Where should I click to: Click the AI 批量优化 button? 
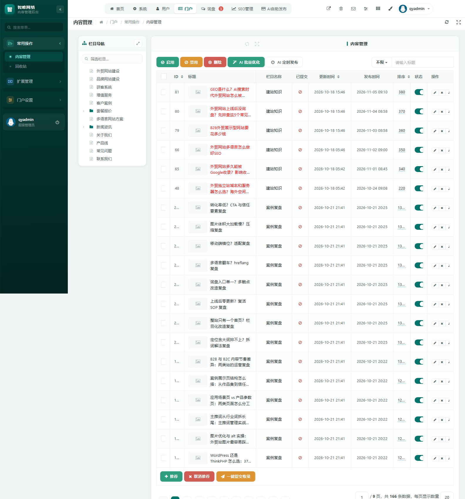(246, 62)
